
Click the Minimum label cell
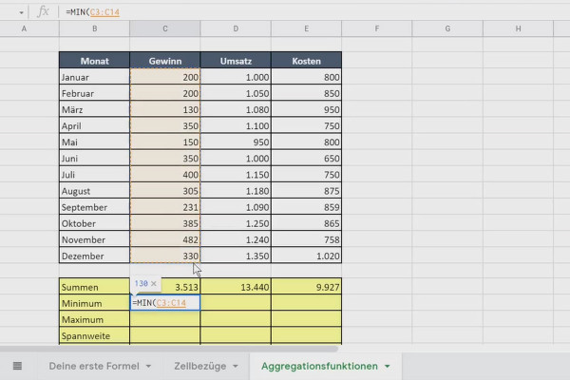(x=94, y=302)
